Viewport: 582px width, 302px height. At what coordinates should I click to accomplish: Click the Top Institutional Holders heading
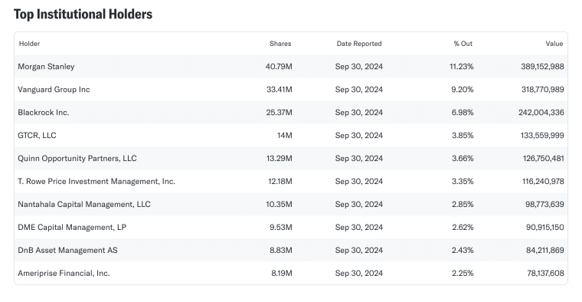coord(83,14)
